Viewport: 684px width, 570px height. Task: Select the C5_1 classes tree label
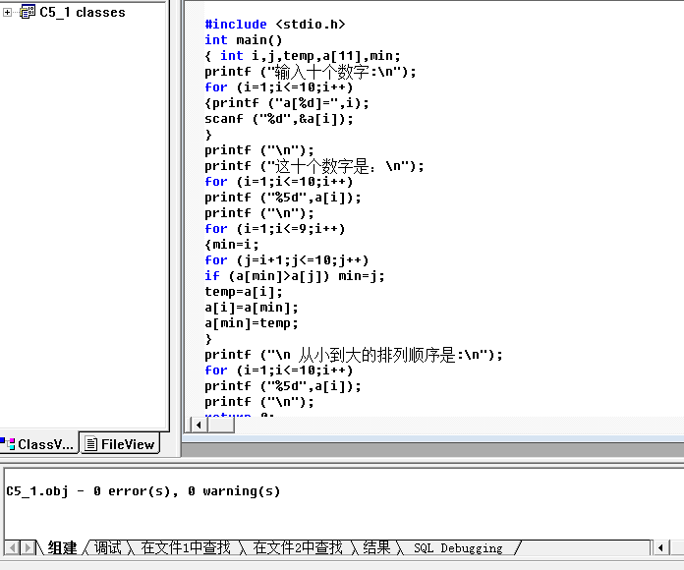[x=83, y=13]
